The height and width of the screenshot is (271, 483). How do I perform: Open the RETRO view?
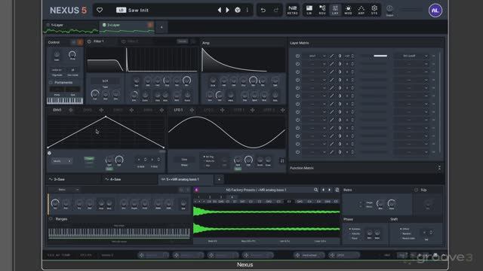292,10
